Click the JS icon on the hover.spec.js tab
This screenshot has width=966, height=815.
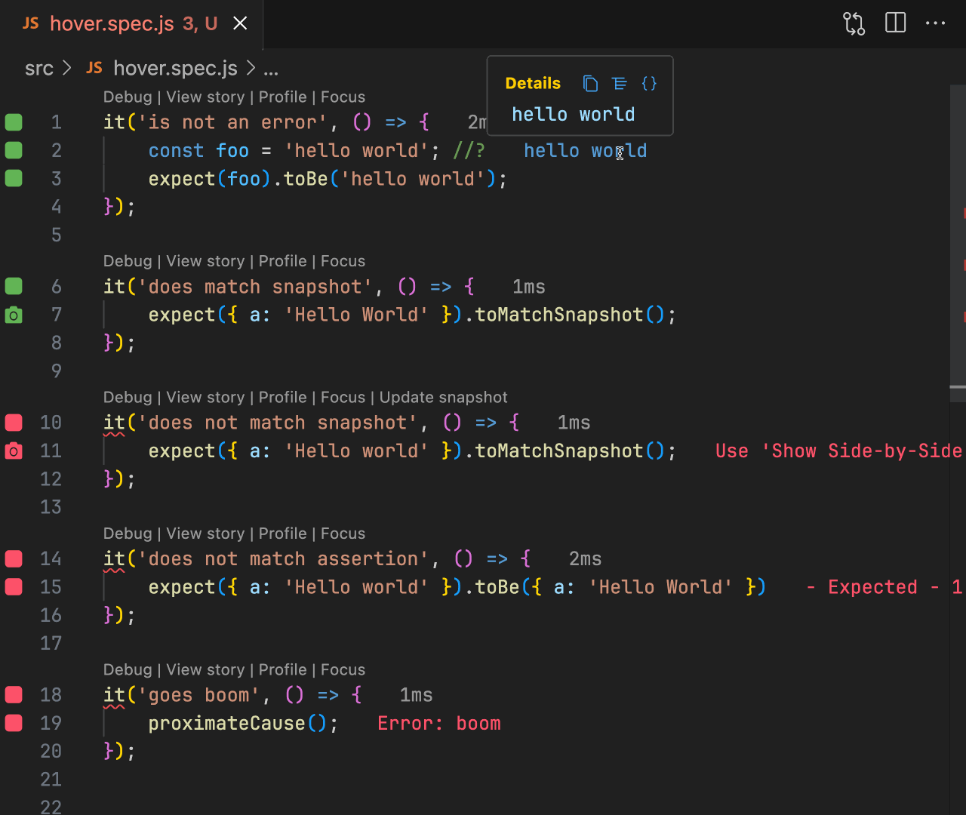click(30, 23)
